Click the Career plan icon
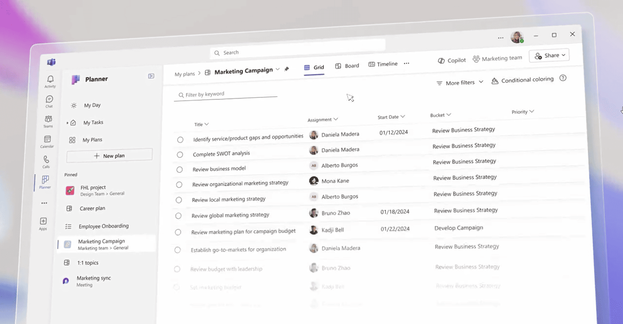Viewport: 623px width, 324px height. pyautogui.click(x=69, y=208)
